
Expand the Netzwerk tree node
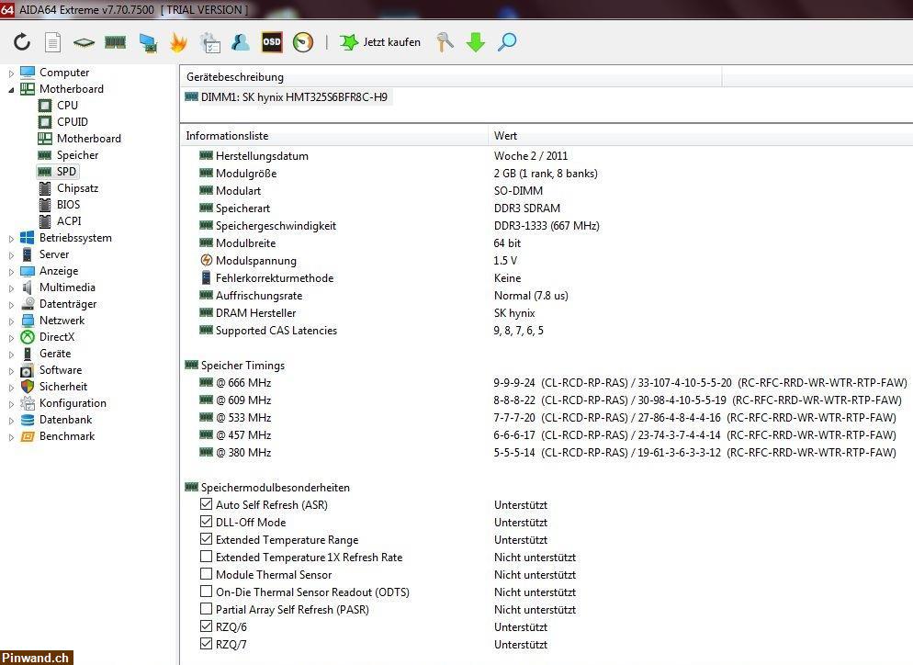[x=12, y=321]
